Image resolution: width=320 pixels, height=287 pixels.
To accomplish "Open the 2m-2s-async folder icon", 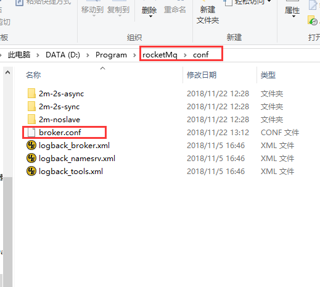I will 31,93.
